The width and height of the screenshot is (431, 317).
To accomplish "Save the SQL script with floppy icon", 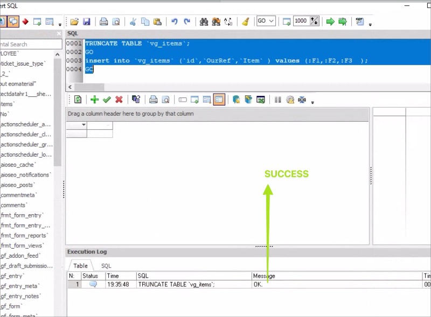I will click(87, 22).
